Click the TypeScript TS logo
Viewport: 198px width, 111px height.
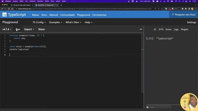pos(5,15)
